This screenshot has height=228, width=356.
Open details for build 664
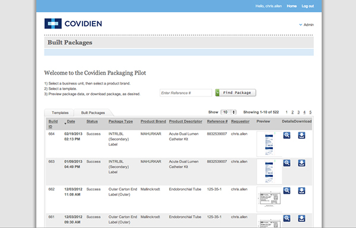[287, 135]
